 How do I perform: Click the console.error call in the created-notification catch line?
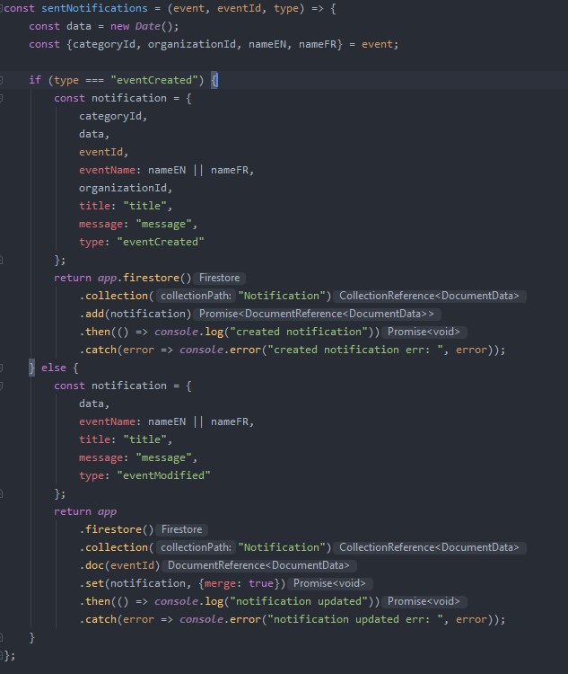coord(219,350)
